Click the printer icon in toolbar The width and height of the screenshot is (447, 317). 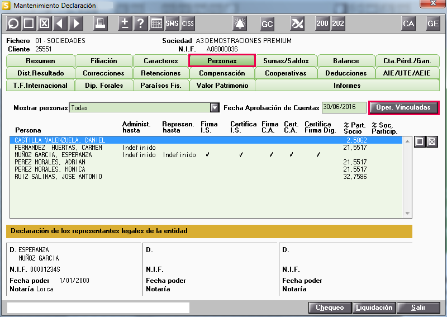(100, 23)
